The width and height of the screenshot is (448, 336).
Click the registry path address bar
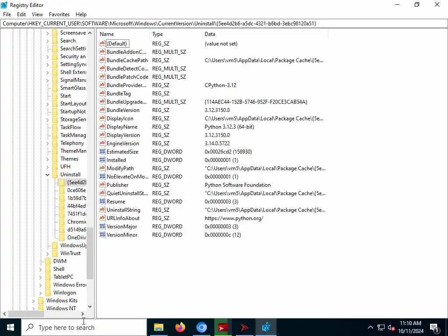point(224,24)
